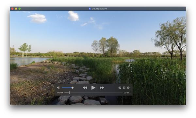Enable picture-in-picture mode

click(120, 88)
